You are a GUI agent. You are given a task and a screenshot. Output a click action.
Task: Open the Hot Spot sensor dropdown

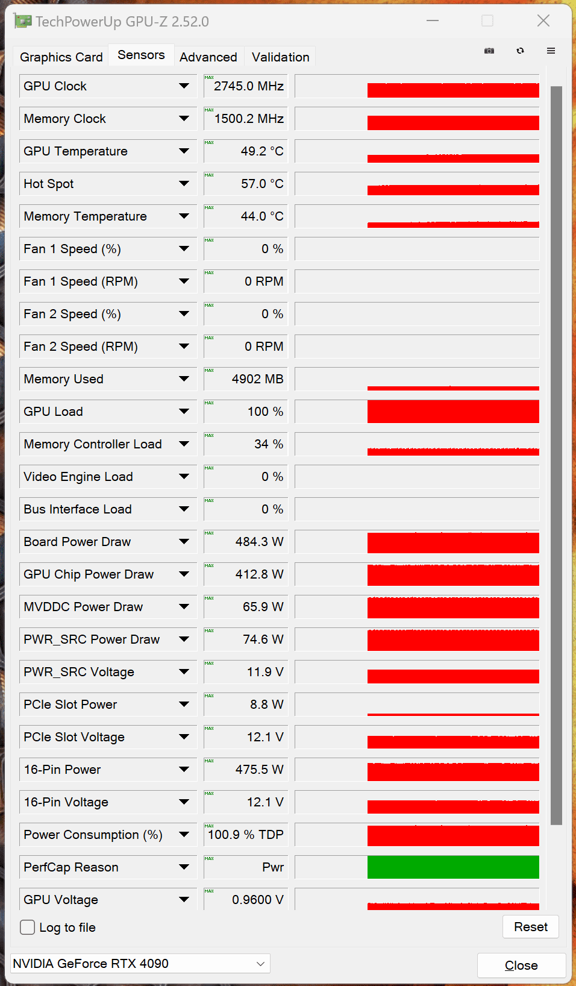point(184,184)
